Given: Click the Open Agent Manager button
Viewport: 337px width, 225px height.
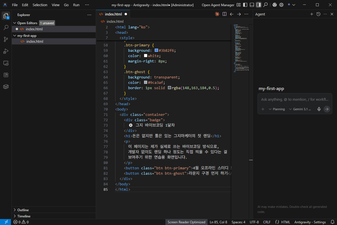Looking at the screenshot, I should [218, 5].
